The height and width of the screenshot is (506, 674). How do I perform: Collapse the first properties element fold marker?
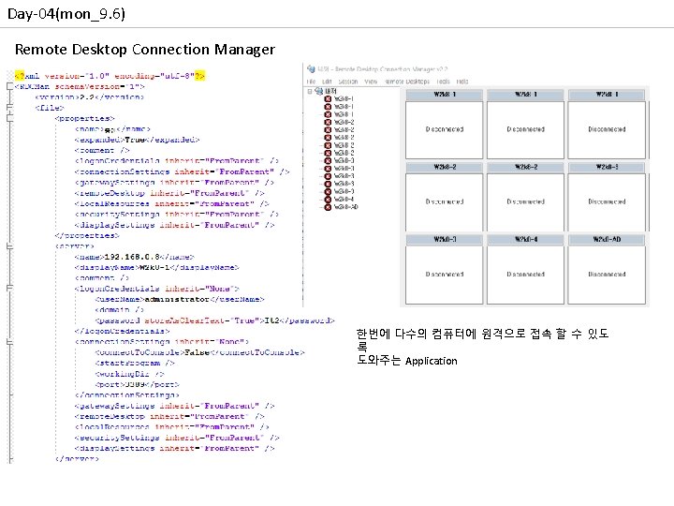(10, 118)
